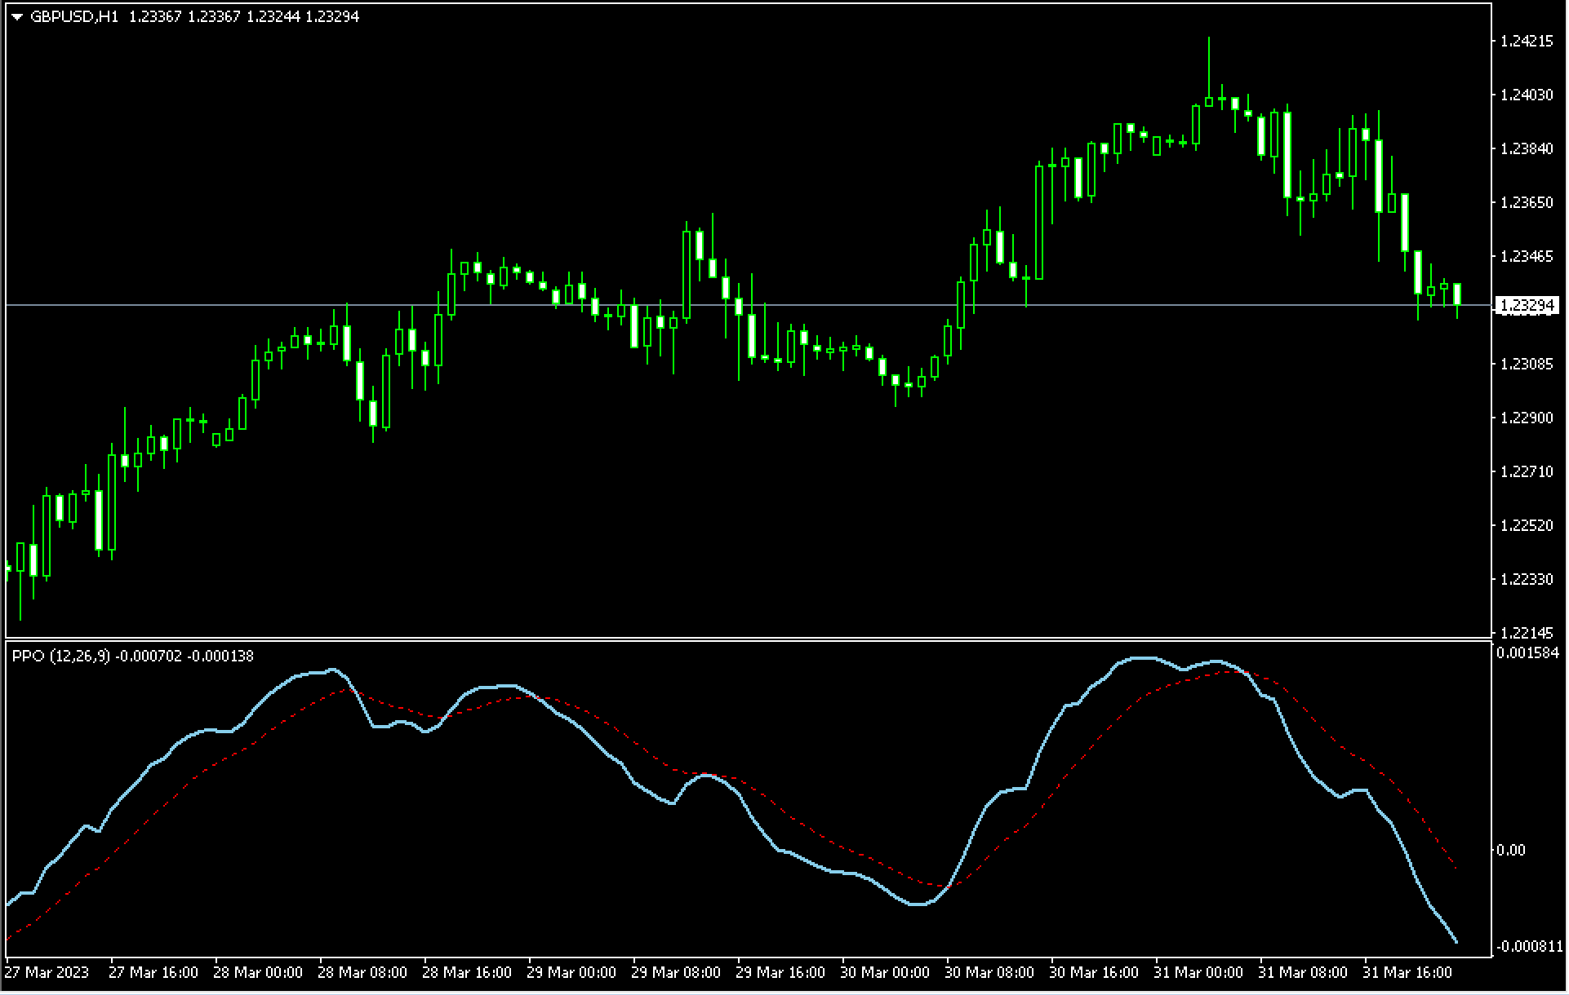1569x995 pixels.
Task: Select the current price label 1.23294
Action: [1527, 306]
